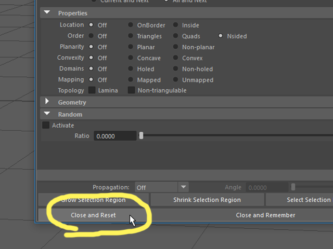Set Convexity to Convex

tap(175, 58)
